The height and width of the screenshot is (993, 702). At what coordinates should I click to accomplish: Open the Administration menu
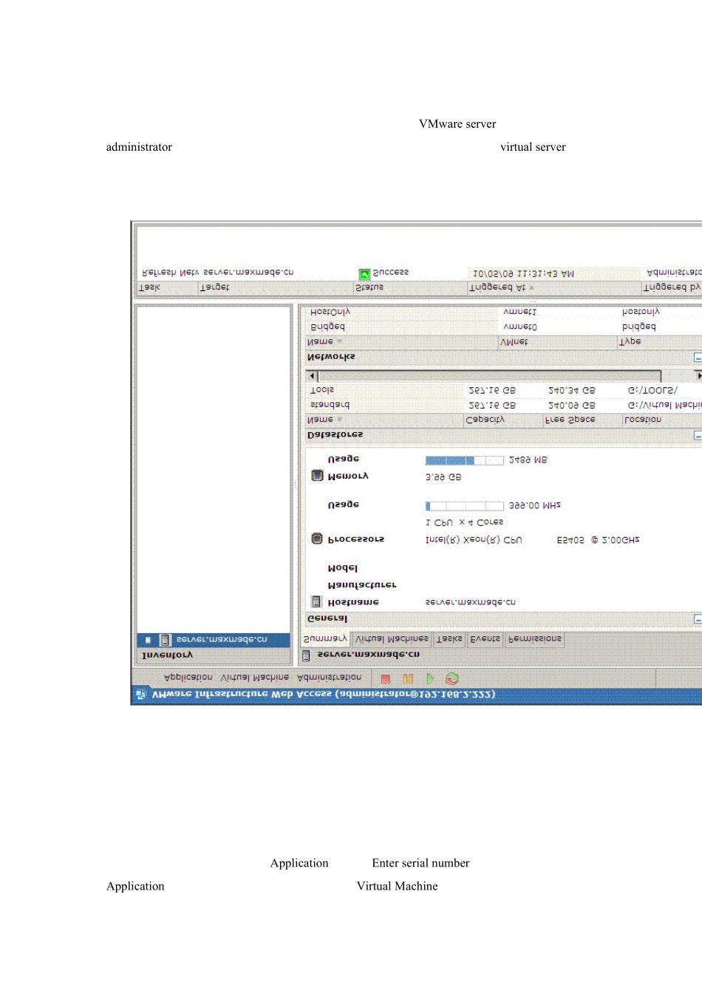point(329,678)
